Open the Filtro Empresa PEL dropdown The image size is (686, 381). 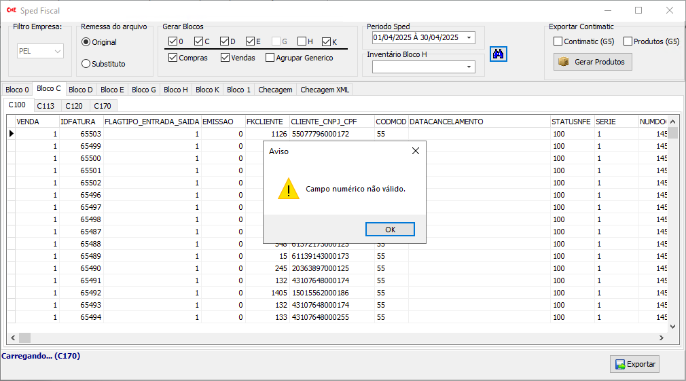pos(57,51)
